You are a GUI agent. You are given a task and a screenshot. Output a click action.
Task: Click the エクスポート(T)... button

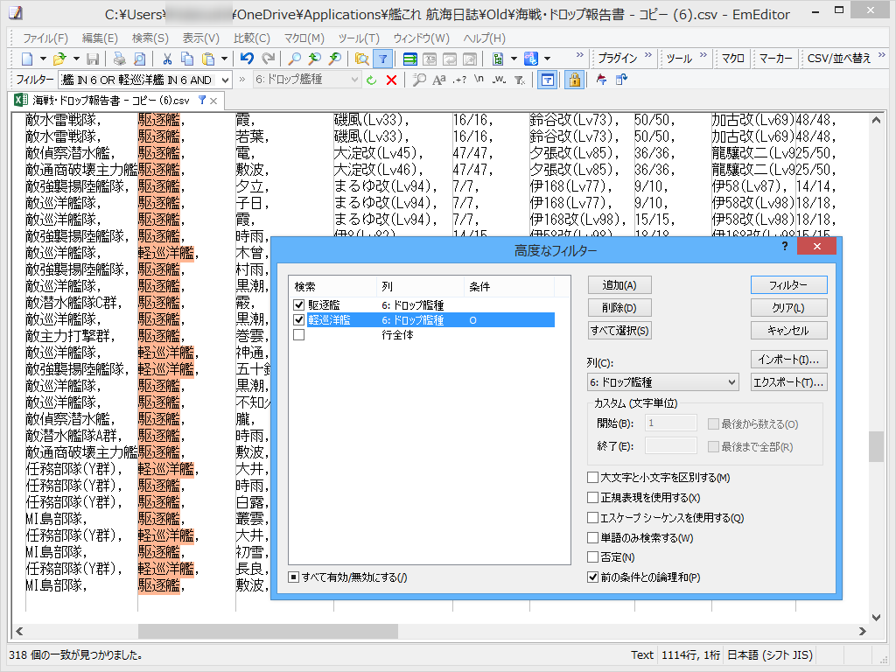788,382
